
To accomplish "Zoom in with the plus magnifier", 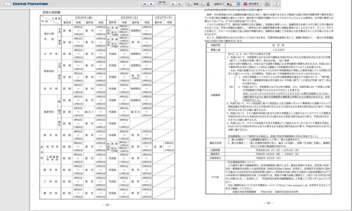I will [x=189, y=4].
